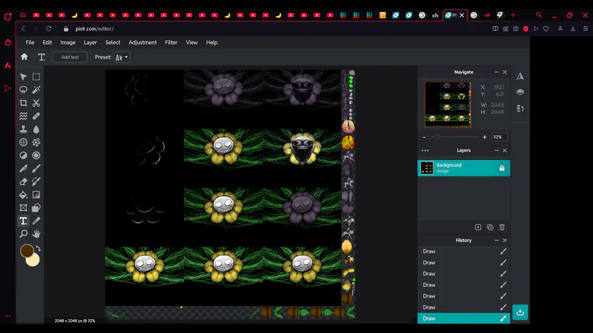Select the Dodge/Burn globe tool

point(24,142)
